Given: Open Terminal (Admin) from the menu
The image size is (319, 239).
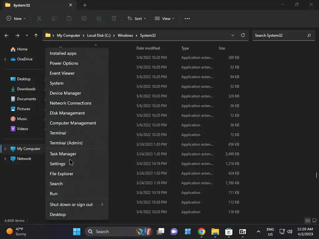Looking at the screenshot, I should 77,143.
